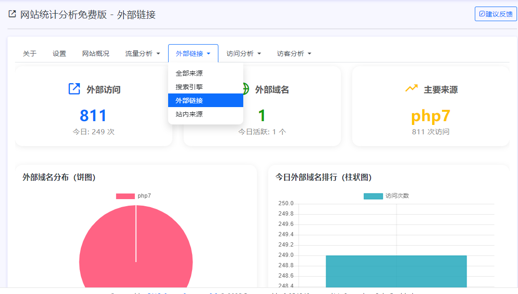Expand the 访客分析 dropdown
This screenshot has height=294, width=518.
tap(294, 54)
